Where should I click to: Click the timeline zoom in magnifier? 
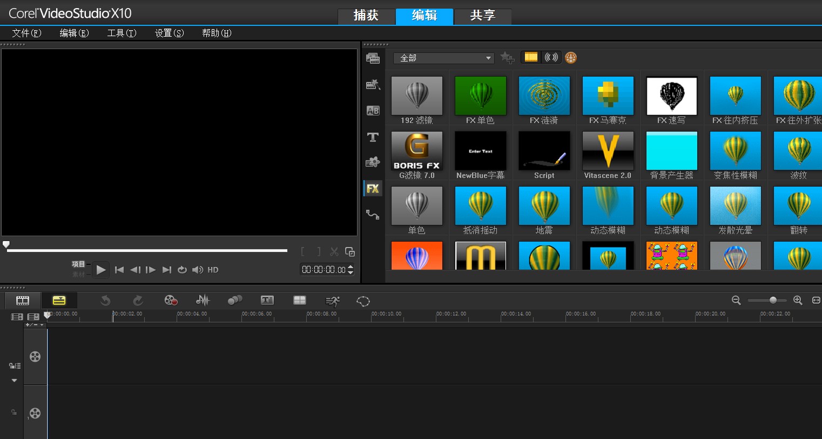pyautogui.click(x=798, y=300)
